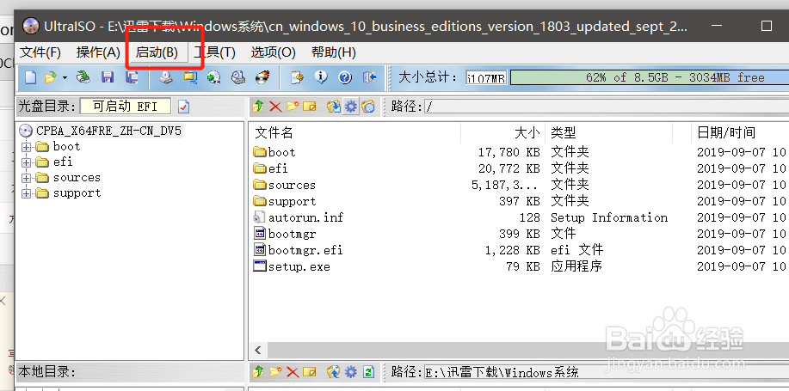Click the 62% of 8.5GB capacity bar
This screenshot has width=789, height=391.
[650, 78]
